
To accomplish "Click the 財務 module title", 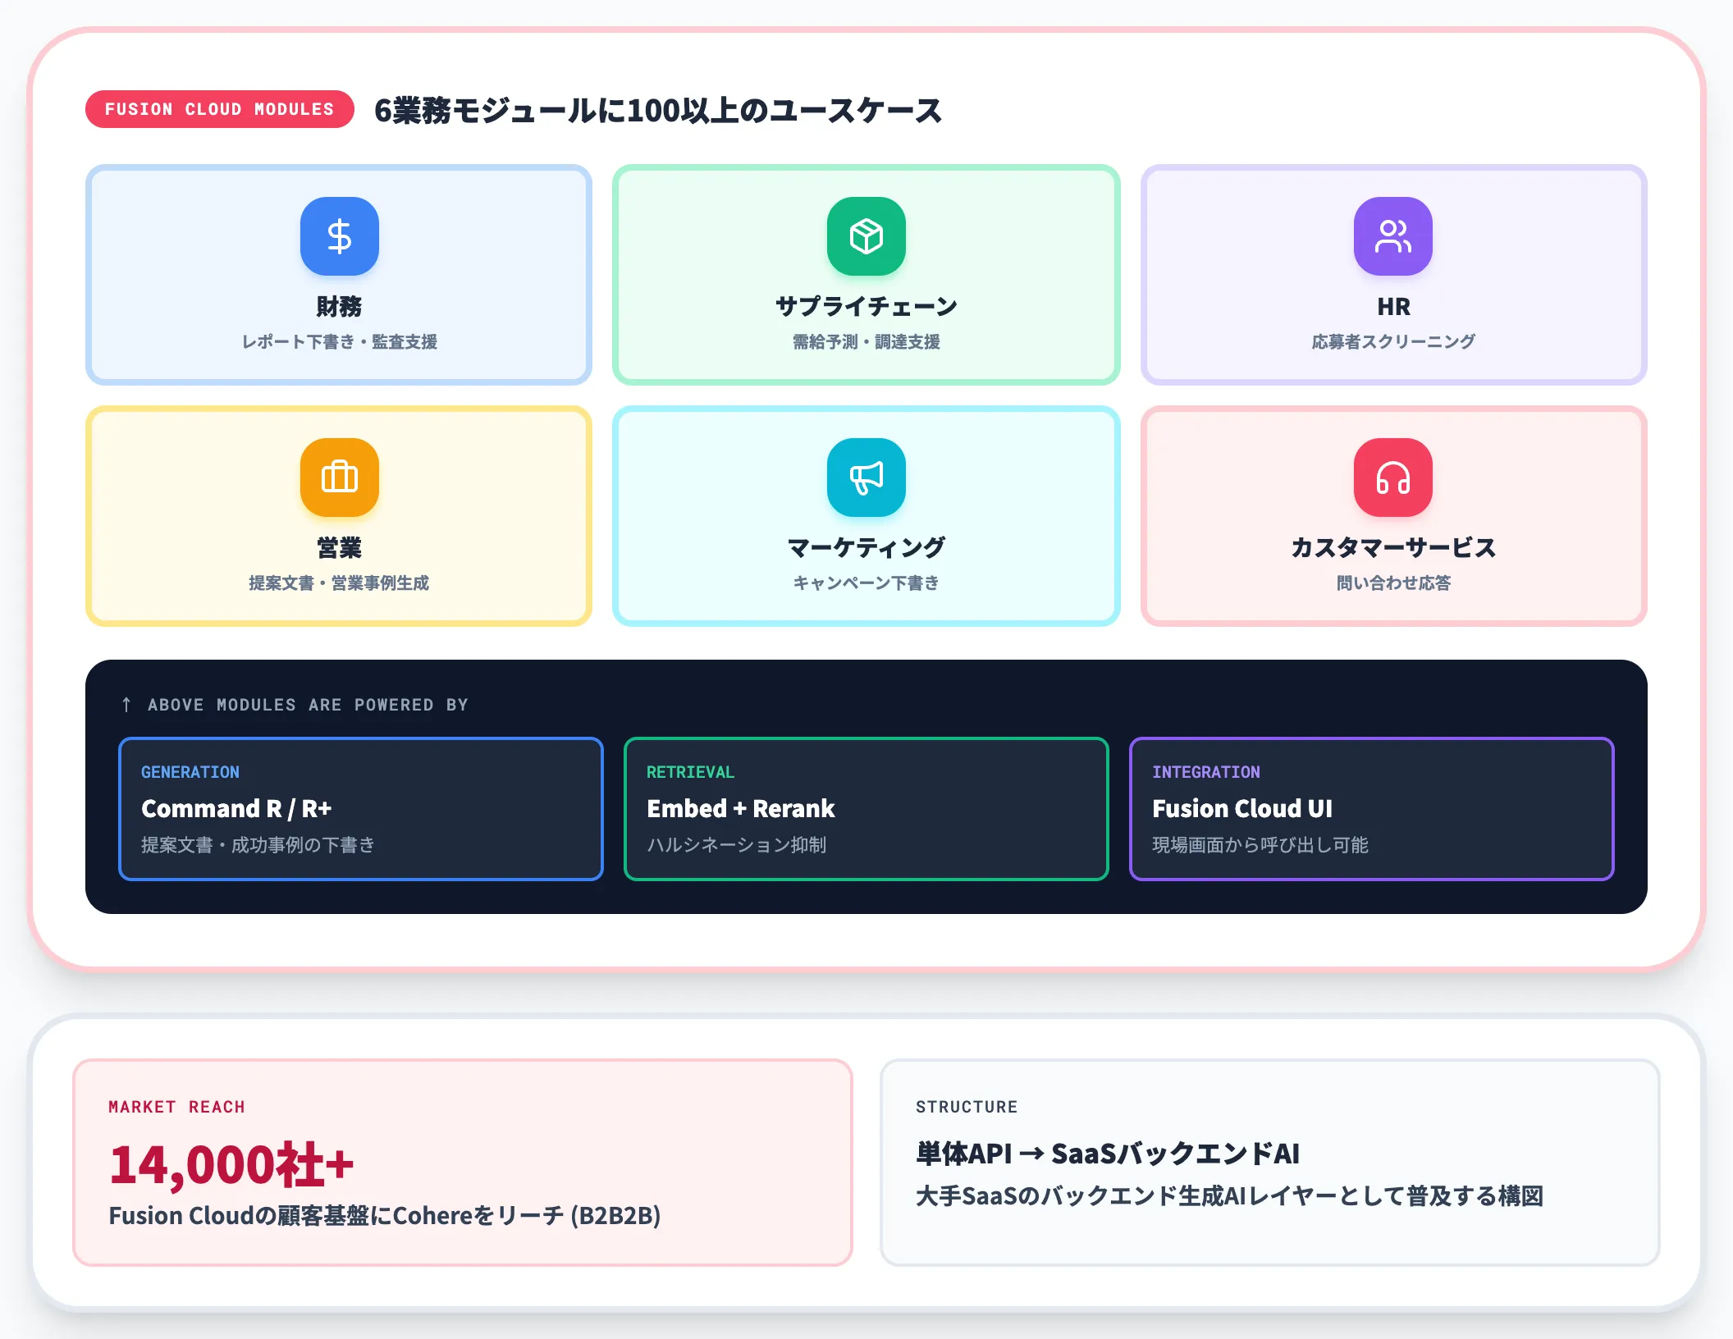I will pos(339,307).
